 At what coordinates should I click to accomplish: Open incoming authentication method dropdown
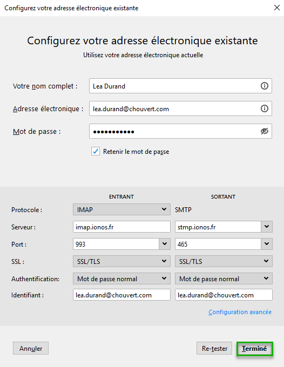tap(121, 278)
